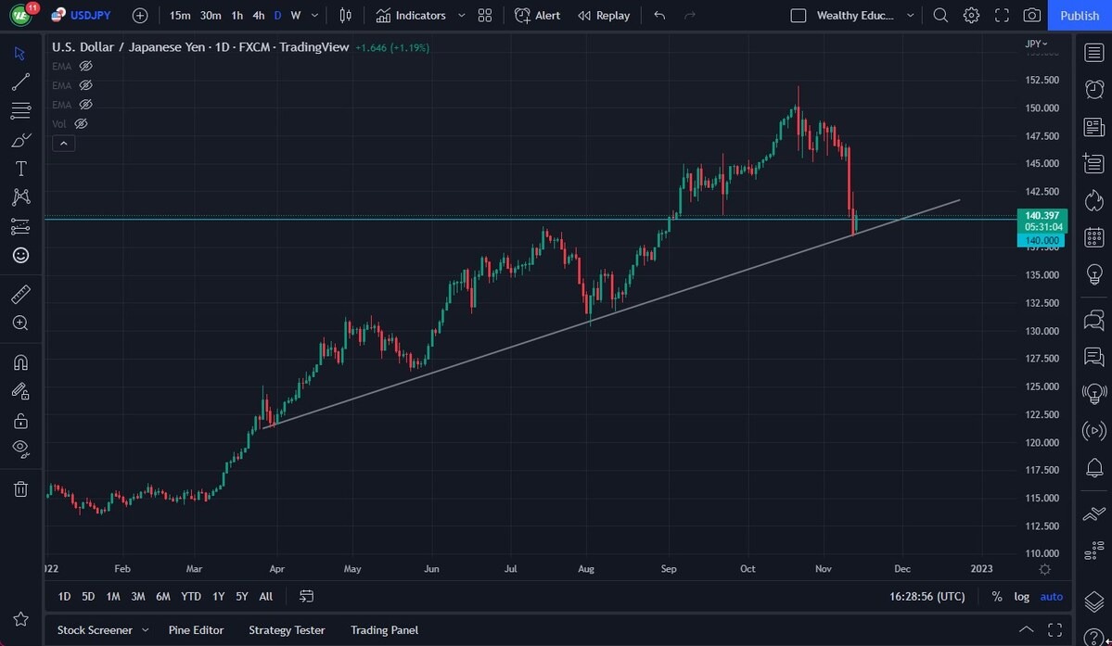Select the Measure ruler tool

point(20,294)
